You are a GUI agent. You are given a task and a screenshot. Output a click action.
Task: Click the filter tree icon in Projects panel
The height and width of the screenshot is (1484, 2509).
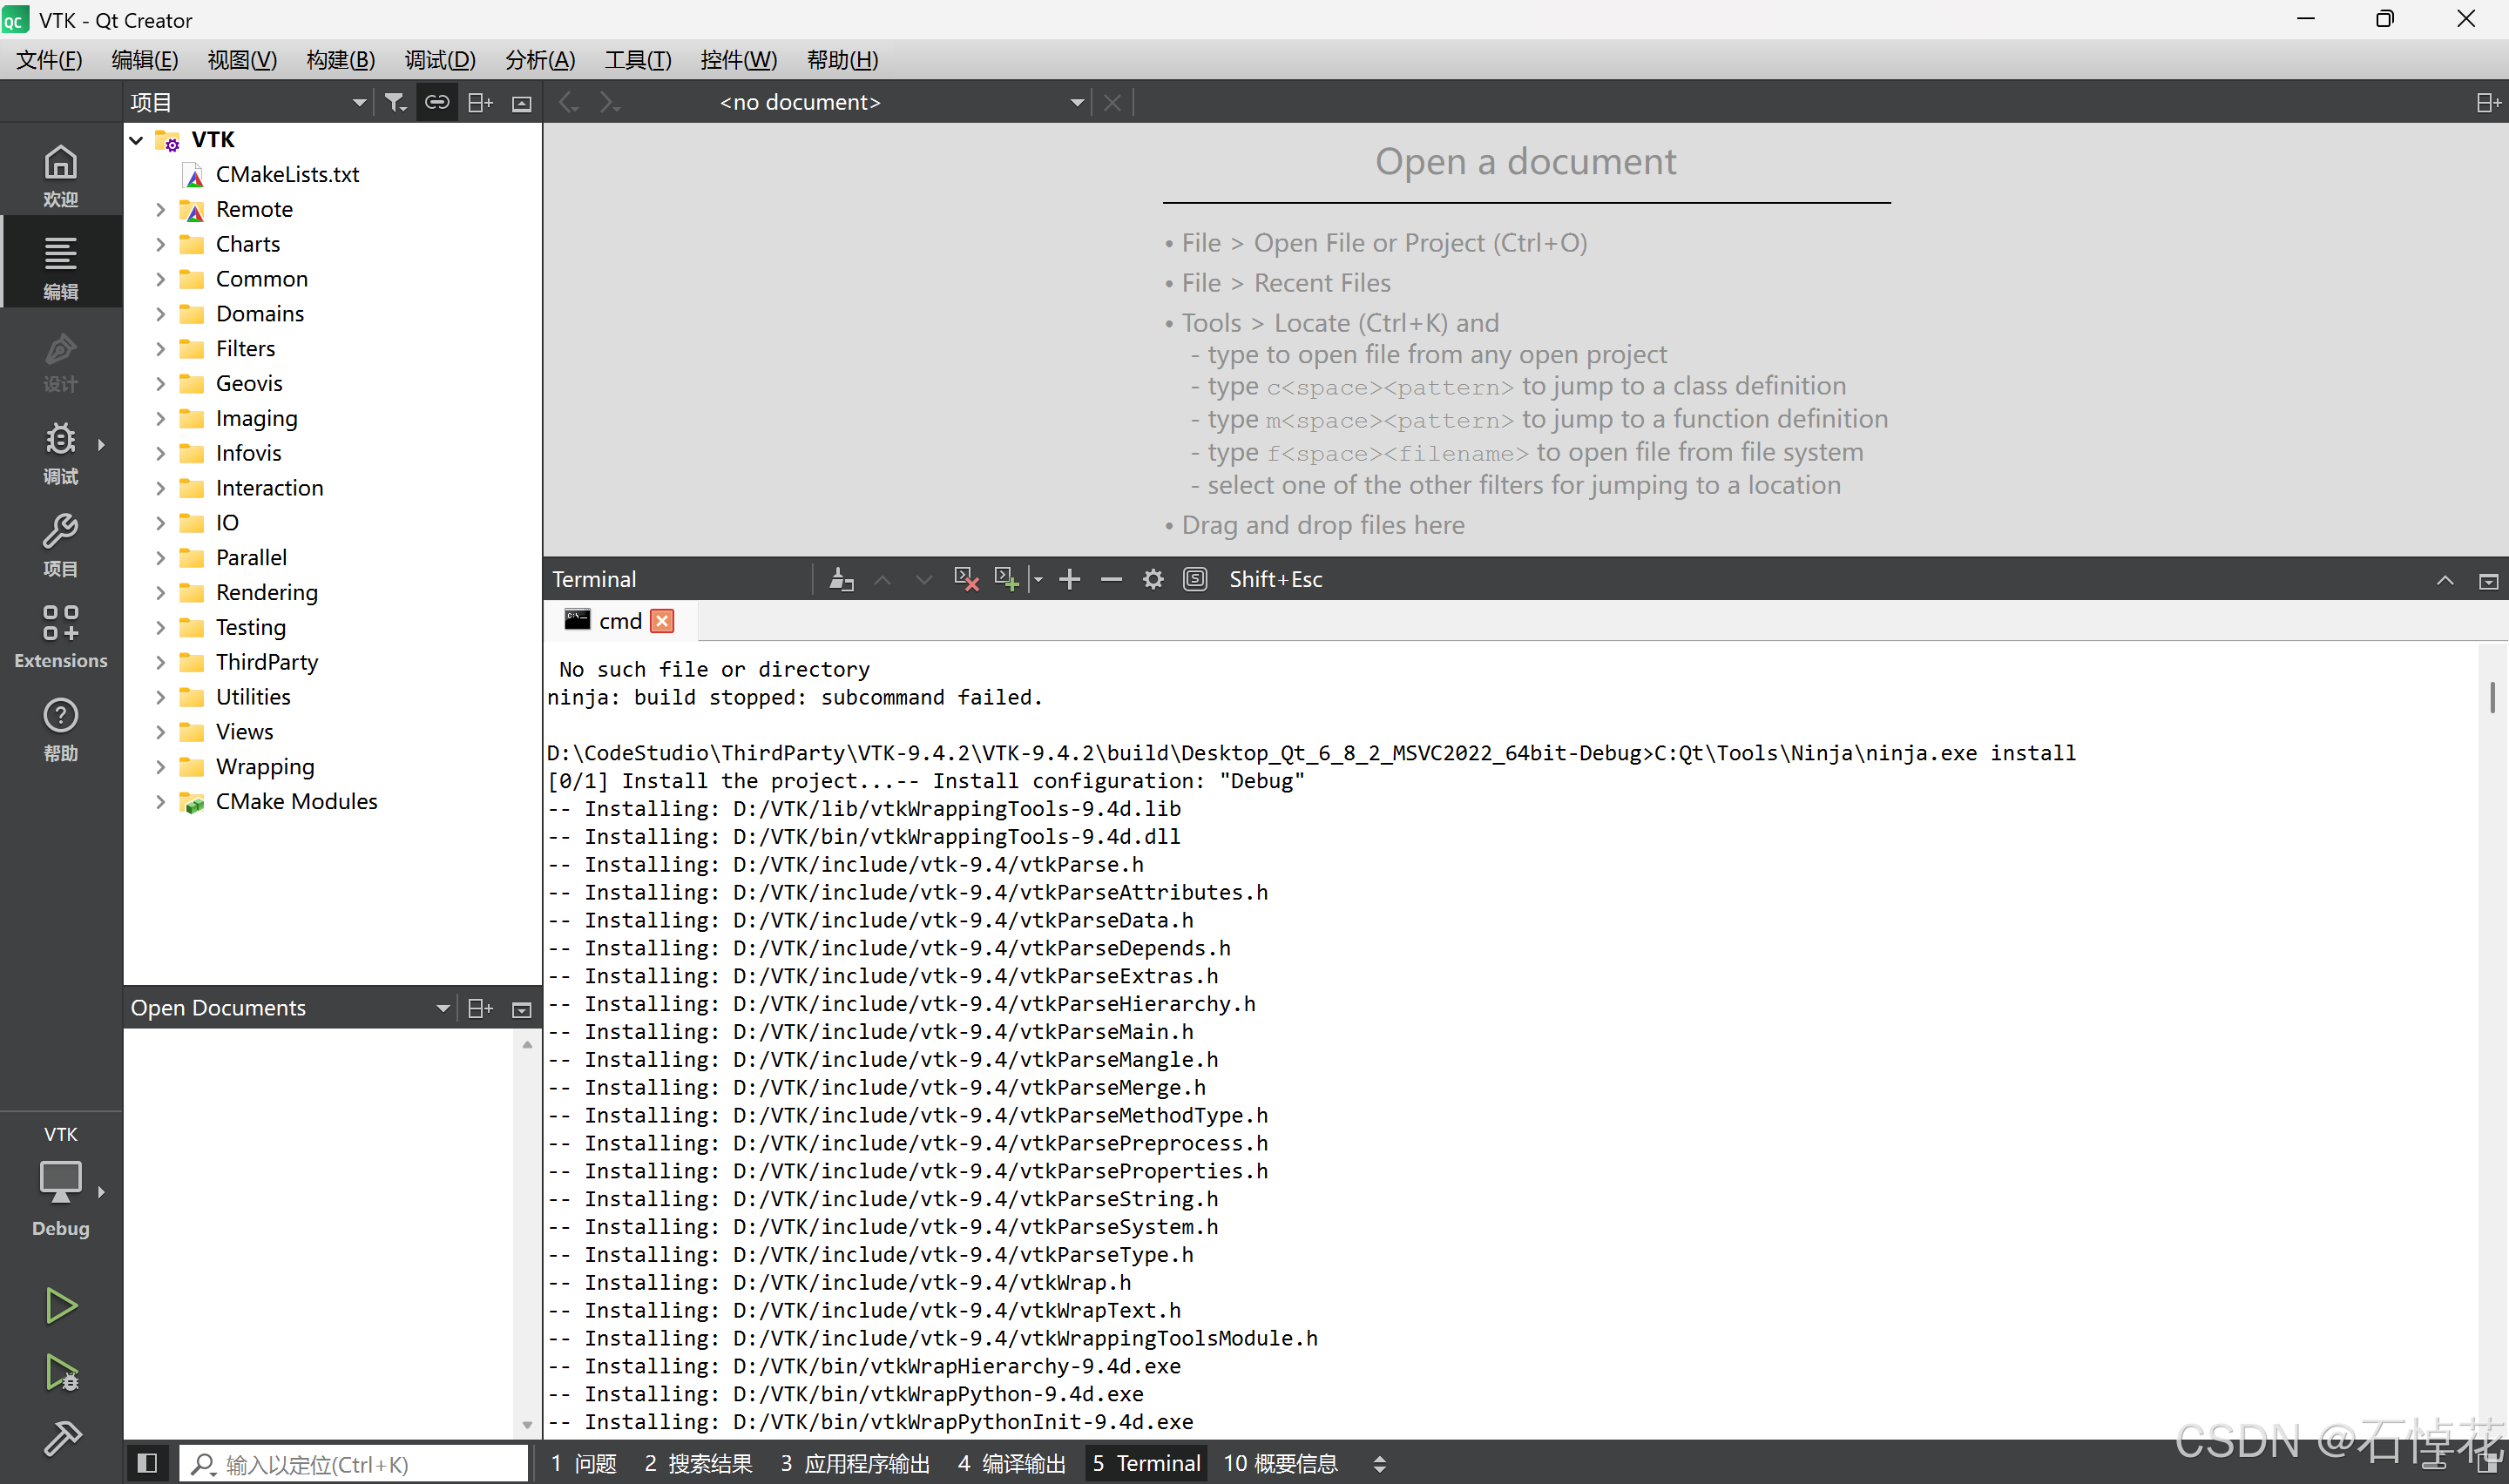click(395, 102)
